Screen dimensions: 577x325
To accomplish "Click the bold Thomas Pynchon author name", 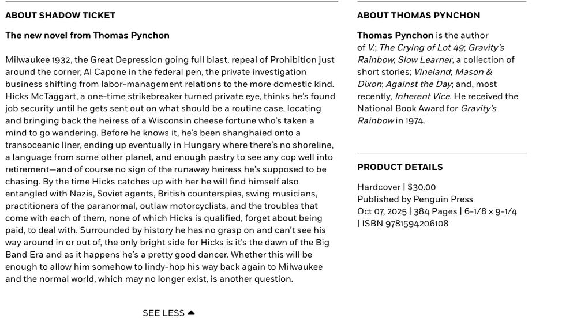I will pos(395,35).
